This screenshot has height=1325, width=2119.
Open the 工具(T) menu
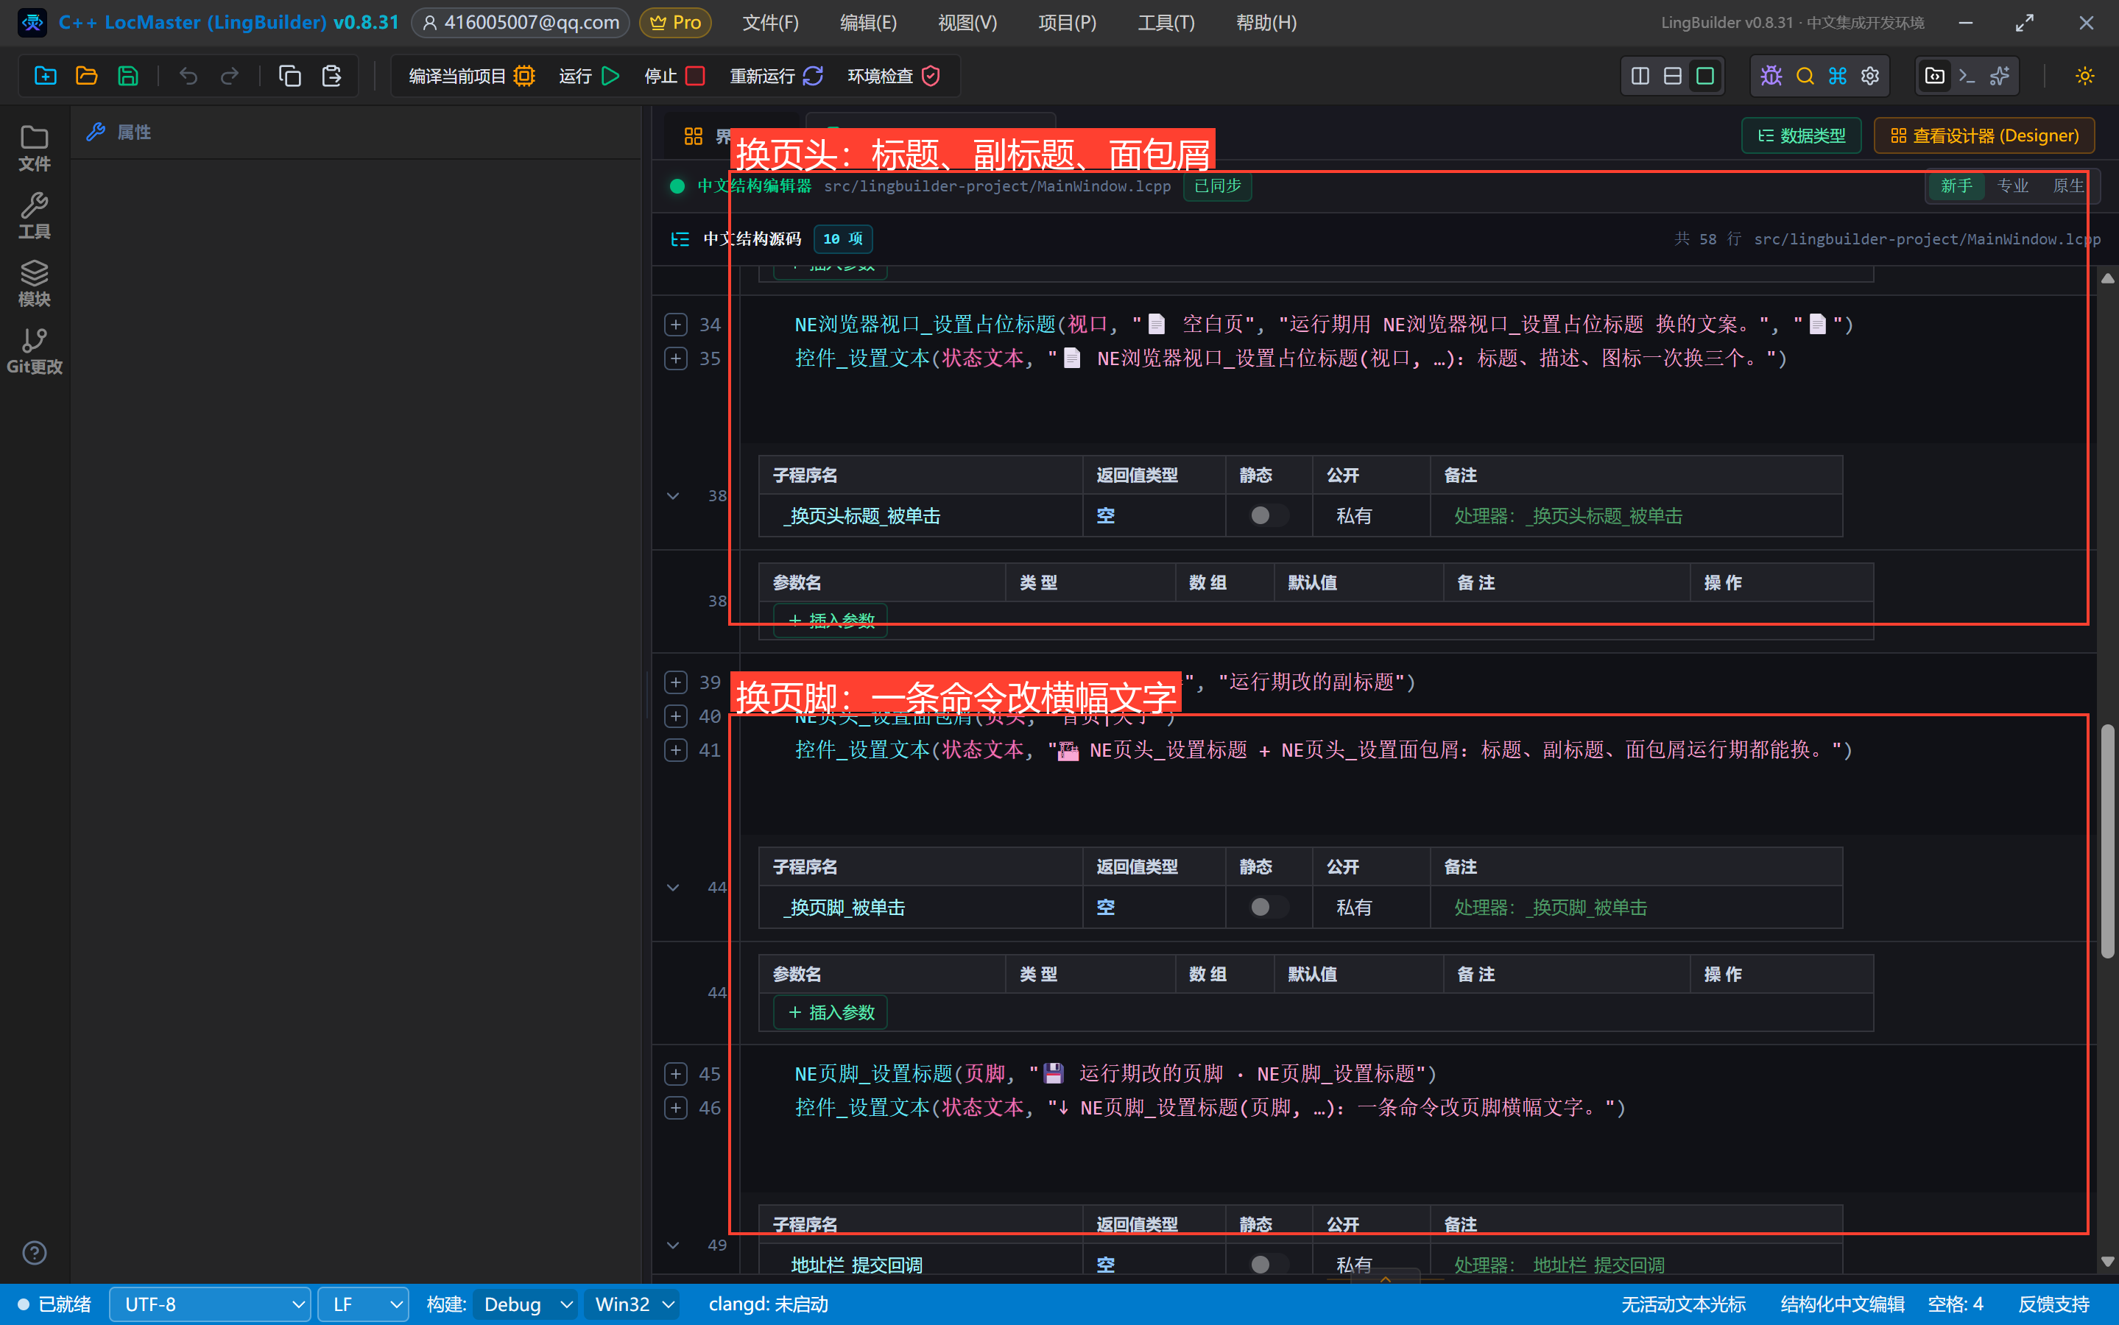pyautogui.click(x=1166, y=23)
